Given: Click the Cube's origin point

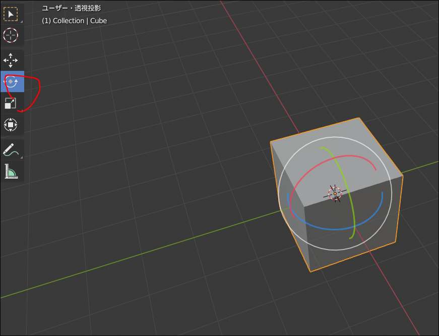Looking at the screenshot, I should (x=335, y=194).
